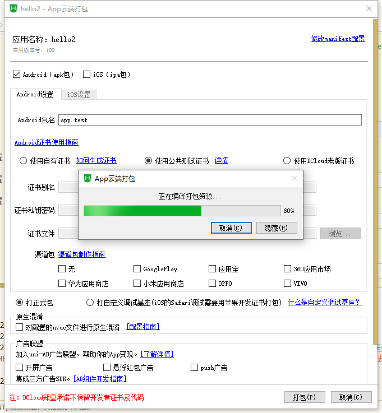Check the GooglePlay channel checkbox
The image size is (382, 413).
pyautogui.click(x=137, y=269)
